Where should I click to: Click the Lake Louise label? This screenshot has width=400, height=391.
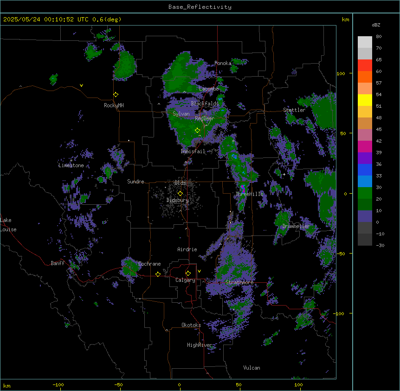tap(8, 225)
